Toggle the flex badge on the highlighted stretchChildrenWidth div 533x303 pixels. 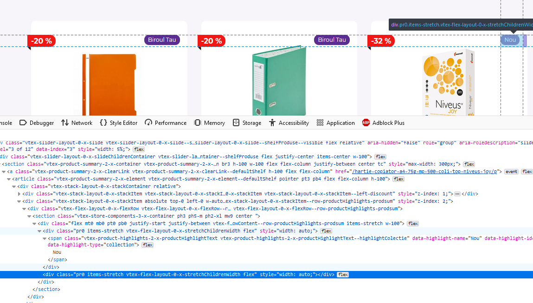342,274
